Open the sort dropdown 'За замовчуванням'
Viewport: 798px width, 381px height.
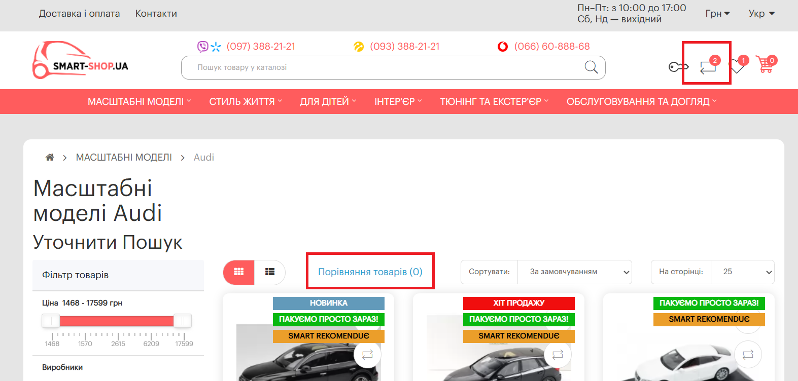click(574, 272)
